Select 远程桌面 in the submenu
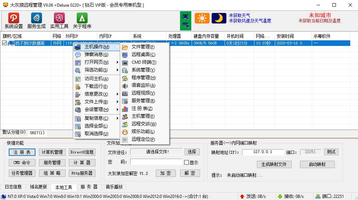 143,55
